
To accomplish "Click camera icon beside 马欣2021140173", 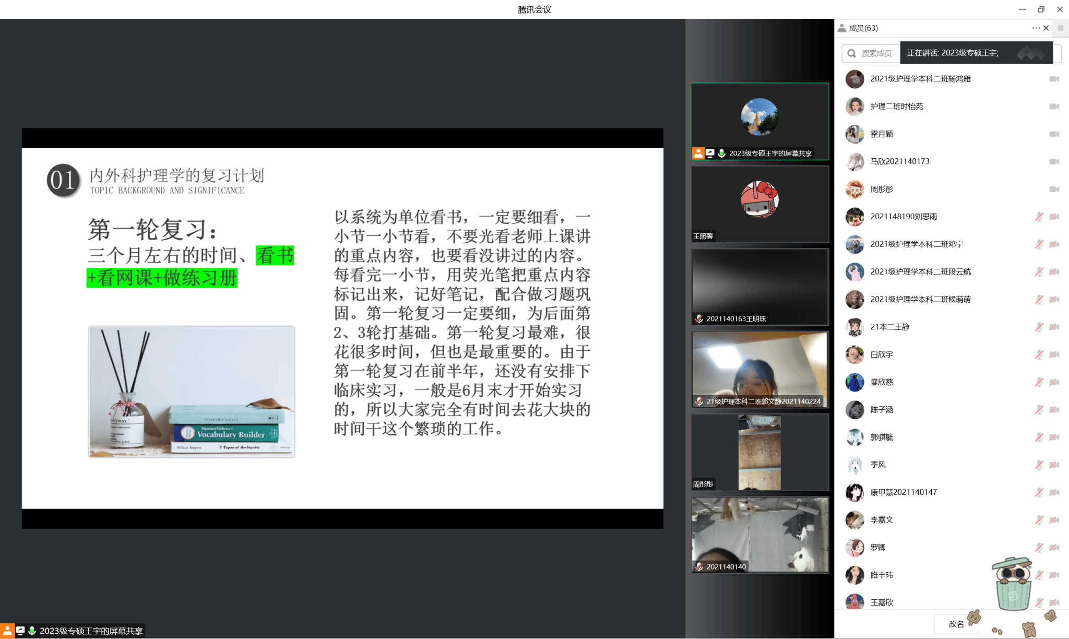I will [1054, 162].
